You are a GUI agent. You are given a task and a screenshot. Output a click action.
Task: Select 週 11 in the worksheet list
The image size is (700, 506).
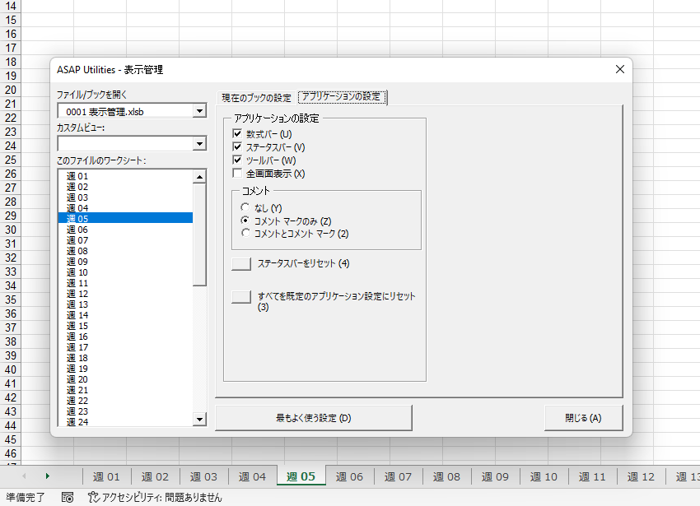tap(125, 283)
